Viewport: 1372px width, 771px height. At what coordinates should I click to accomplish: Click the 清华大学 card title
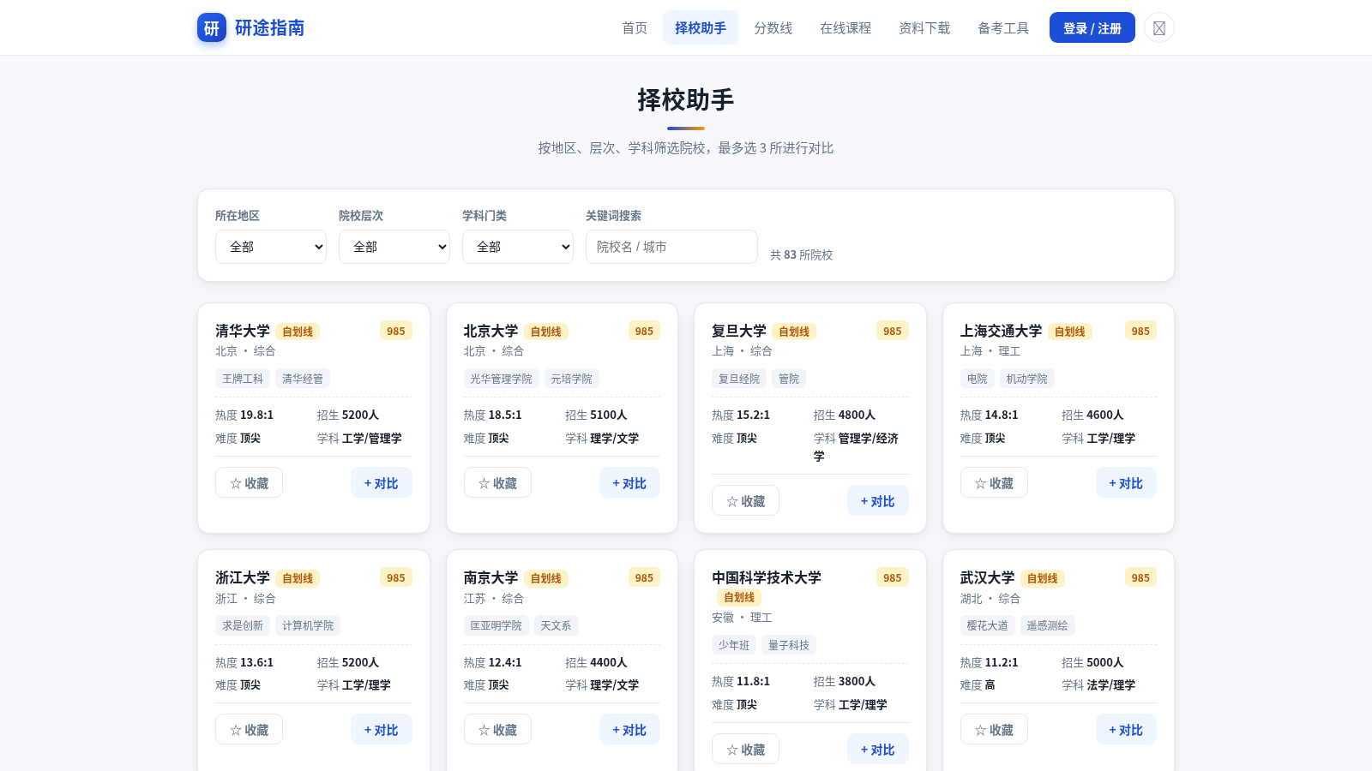click(243, 331)
